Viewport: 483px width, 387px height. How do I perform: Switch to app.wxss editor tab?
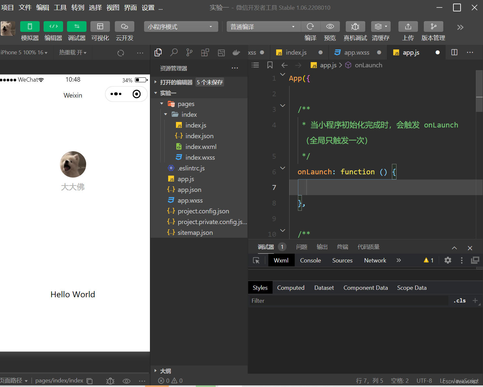pos(358,52)
